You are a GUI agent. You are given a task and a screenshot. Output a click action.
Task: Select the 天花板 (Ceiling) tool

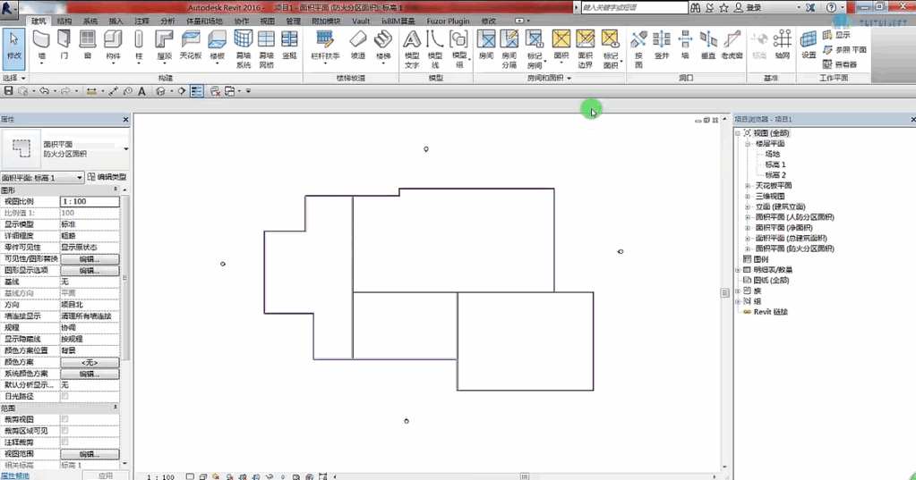click(x=191, y=46)
